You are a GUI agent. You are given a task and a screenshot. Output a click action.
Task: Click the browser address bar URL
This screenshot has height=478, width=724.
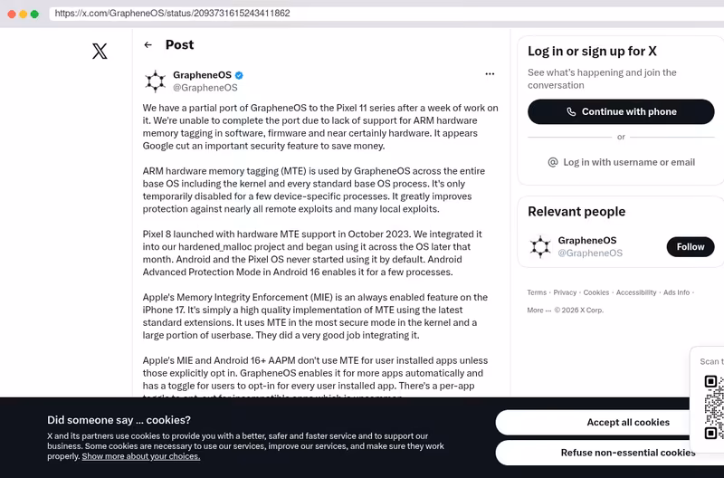(x=172, y=13)
